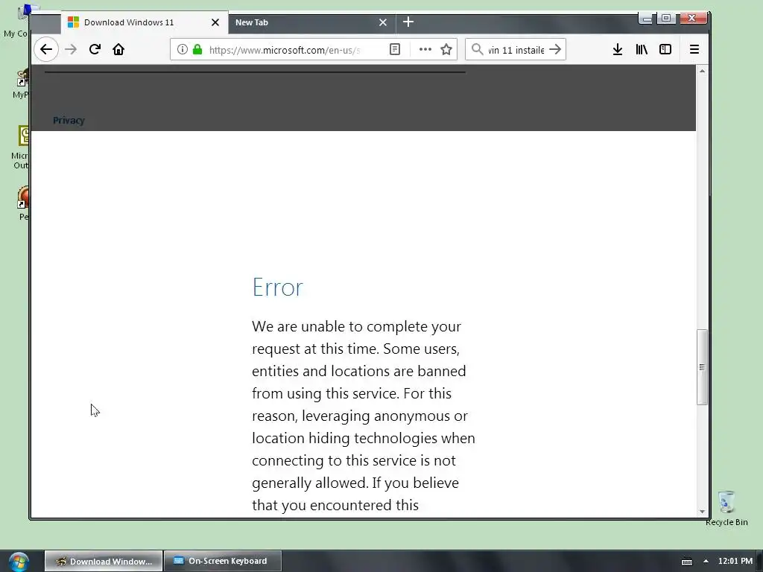763x572 pixels.
Task: Open a new tab with plus button
Action: (408, 22)
